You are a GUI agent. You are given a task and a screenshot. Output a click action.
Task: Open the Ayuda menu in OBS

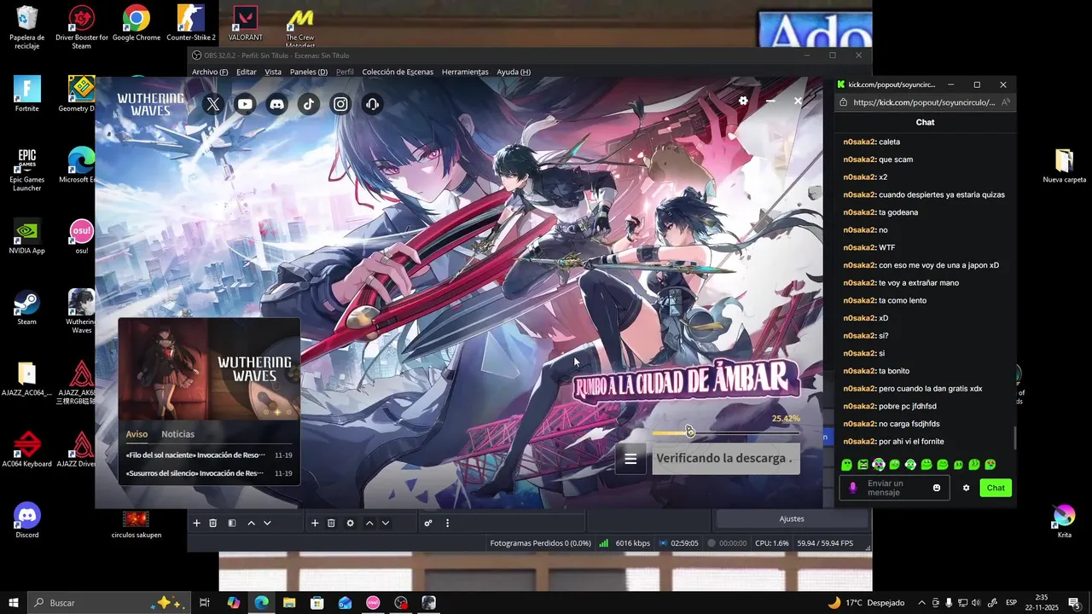pos(514,72)
